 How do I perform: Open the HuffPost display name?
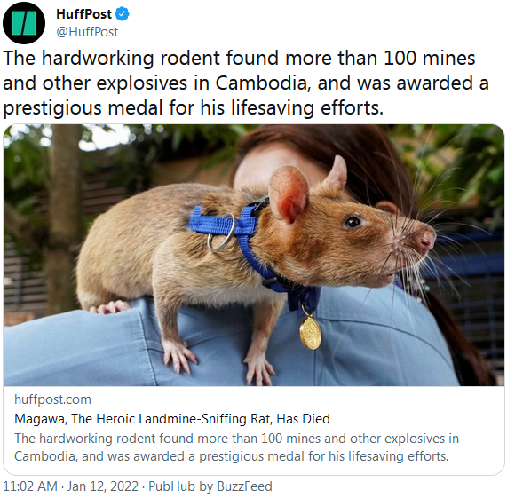83,14
